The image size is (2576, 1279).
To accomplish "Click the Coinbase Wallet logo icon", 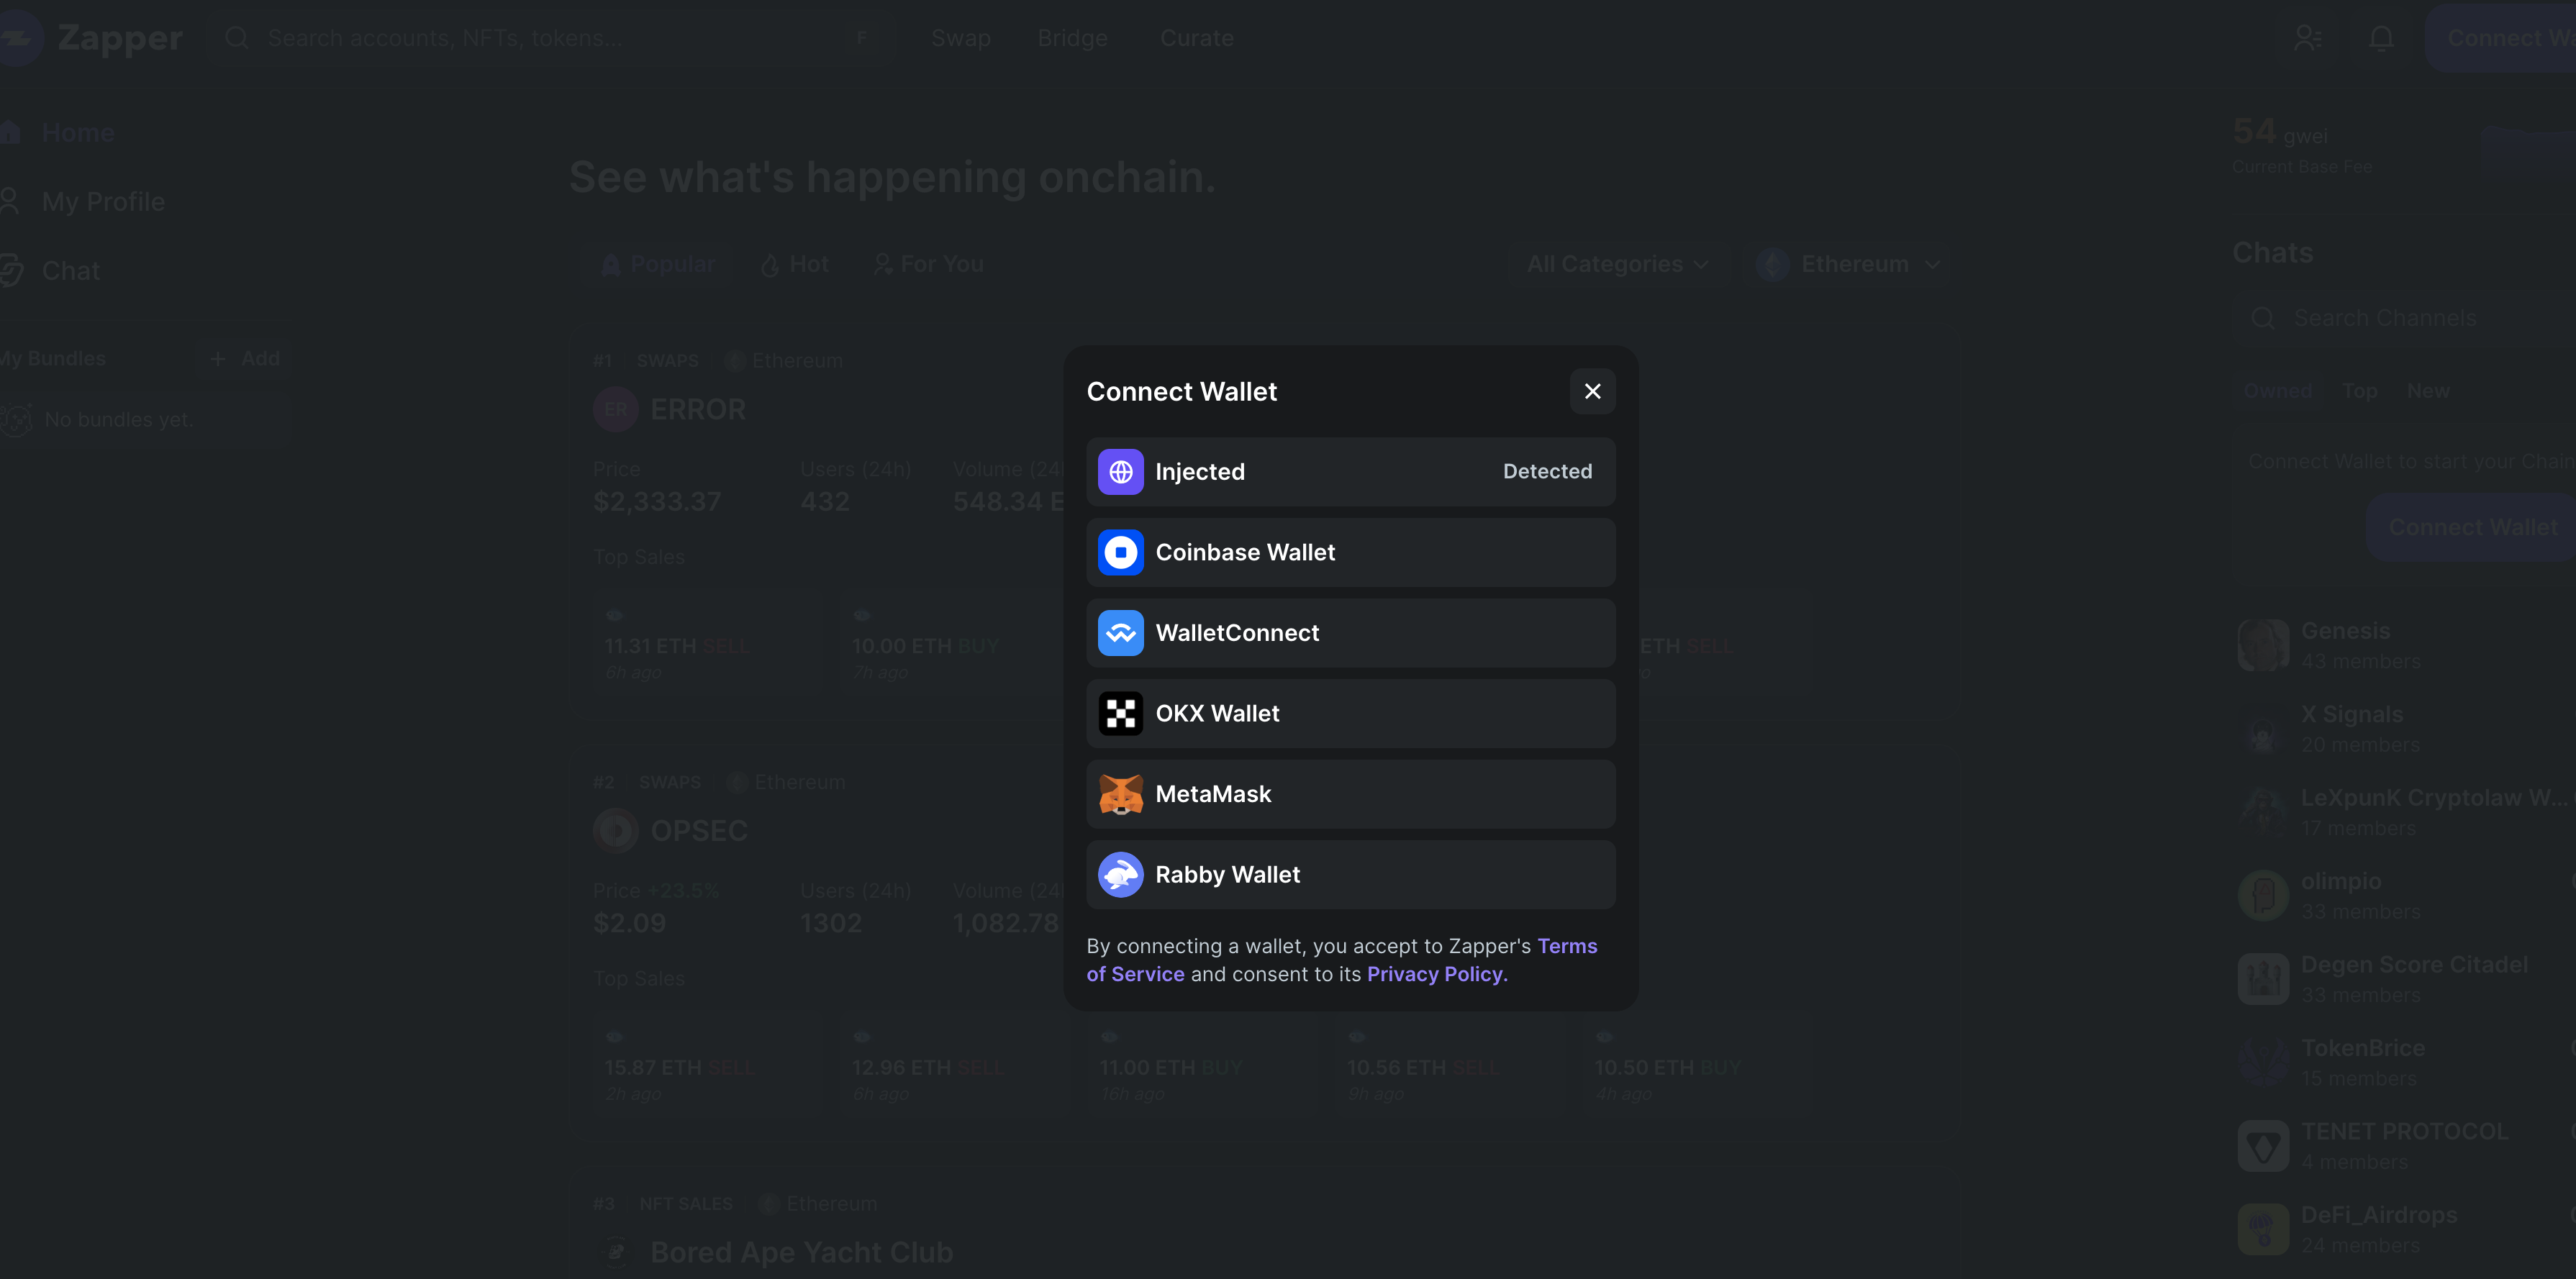I will coord(1120,552).
